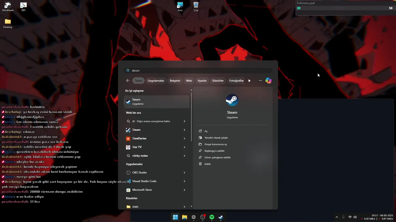Click the results list scrollbar down arrow
The width and height of the screenshot is (396, 222).
[x=191, y=206]
